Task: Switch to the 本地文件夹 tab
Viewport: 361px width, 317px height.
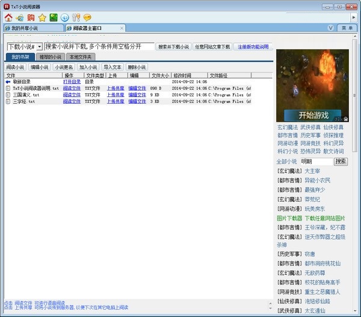Action: pyautogui.click(x=80, y=57)
